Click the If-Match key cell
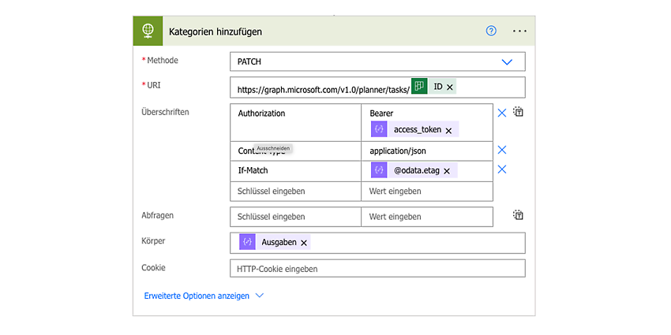This screenshot has height=335, width=671. pyautogui.click(x=295, y=170)
